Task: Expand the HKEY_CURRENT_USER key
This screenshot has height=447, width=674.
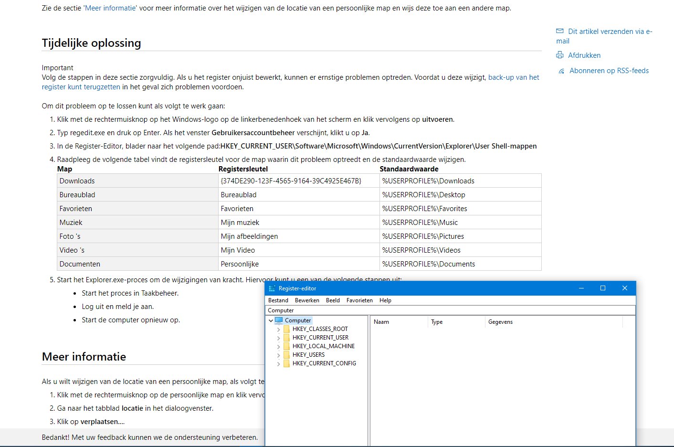Action: (278, 338)
